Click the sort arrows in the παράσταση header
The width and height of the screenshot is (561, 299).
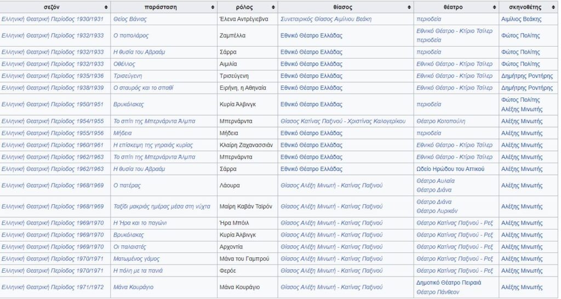pyautogui.click(x=213, y=8)
